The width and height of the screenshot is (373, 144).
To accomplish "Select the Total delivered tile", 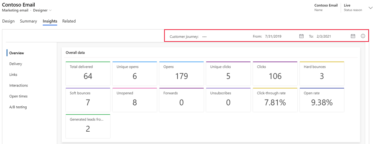I will [x=88, y=73].
